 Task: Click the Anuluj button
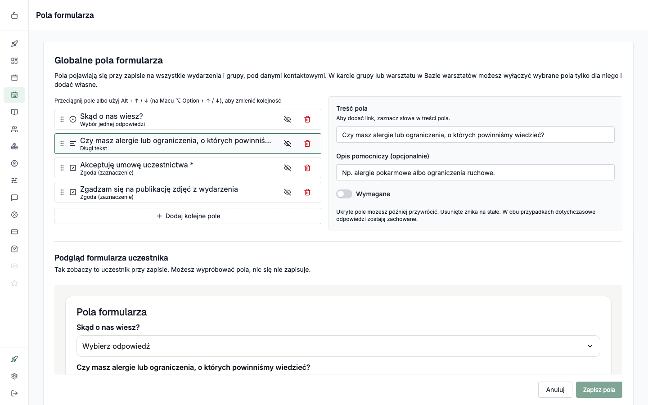click(555, 390)
